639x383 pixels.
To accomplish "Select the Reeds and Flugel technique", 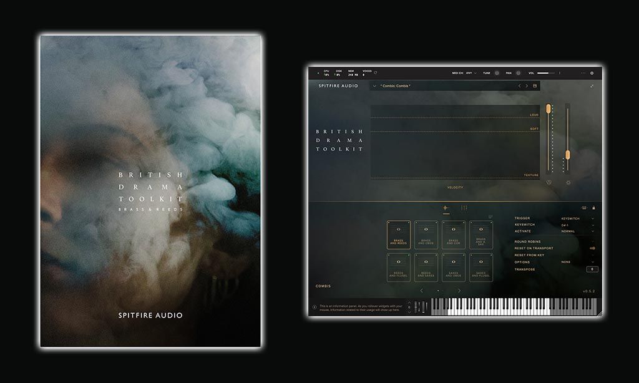I will pos(399,267).
